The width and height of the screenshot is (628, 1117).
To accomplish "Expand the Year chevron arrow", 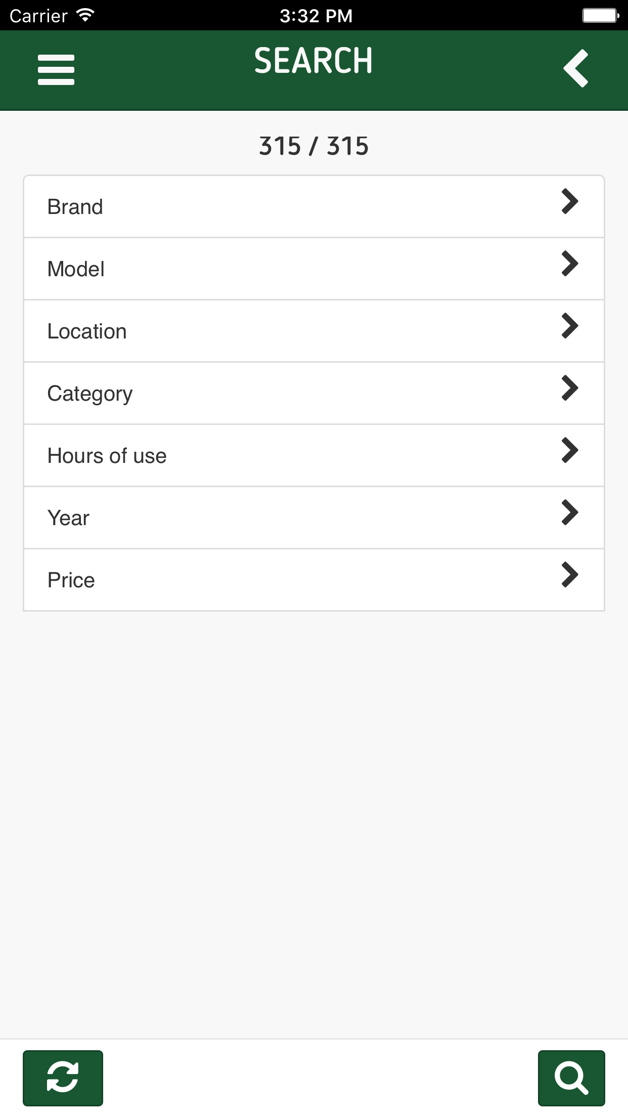I will point(570,513).
